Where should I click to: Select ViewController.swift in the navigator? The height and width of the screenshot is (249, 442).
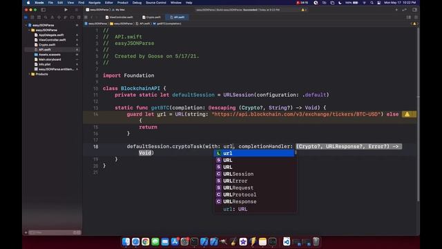[52, 40]
